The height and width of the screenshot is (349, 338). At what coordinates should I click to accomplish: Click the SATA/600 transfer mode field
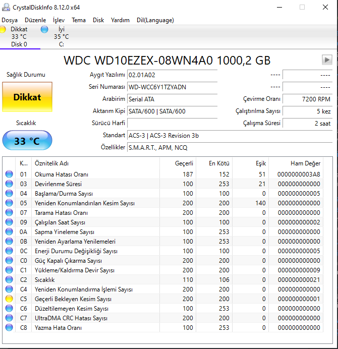(172, 111)
